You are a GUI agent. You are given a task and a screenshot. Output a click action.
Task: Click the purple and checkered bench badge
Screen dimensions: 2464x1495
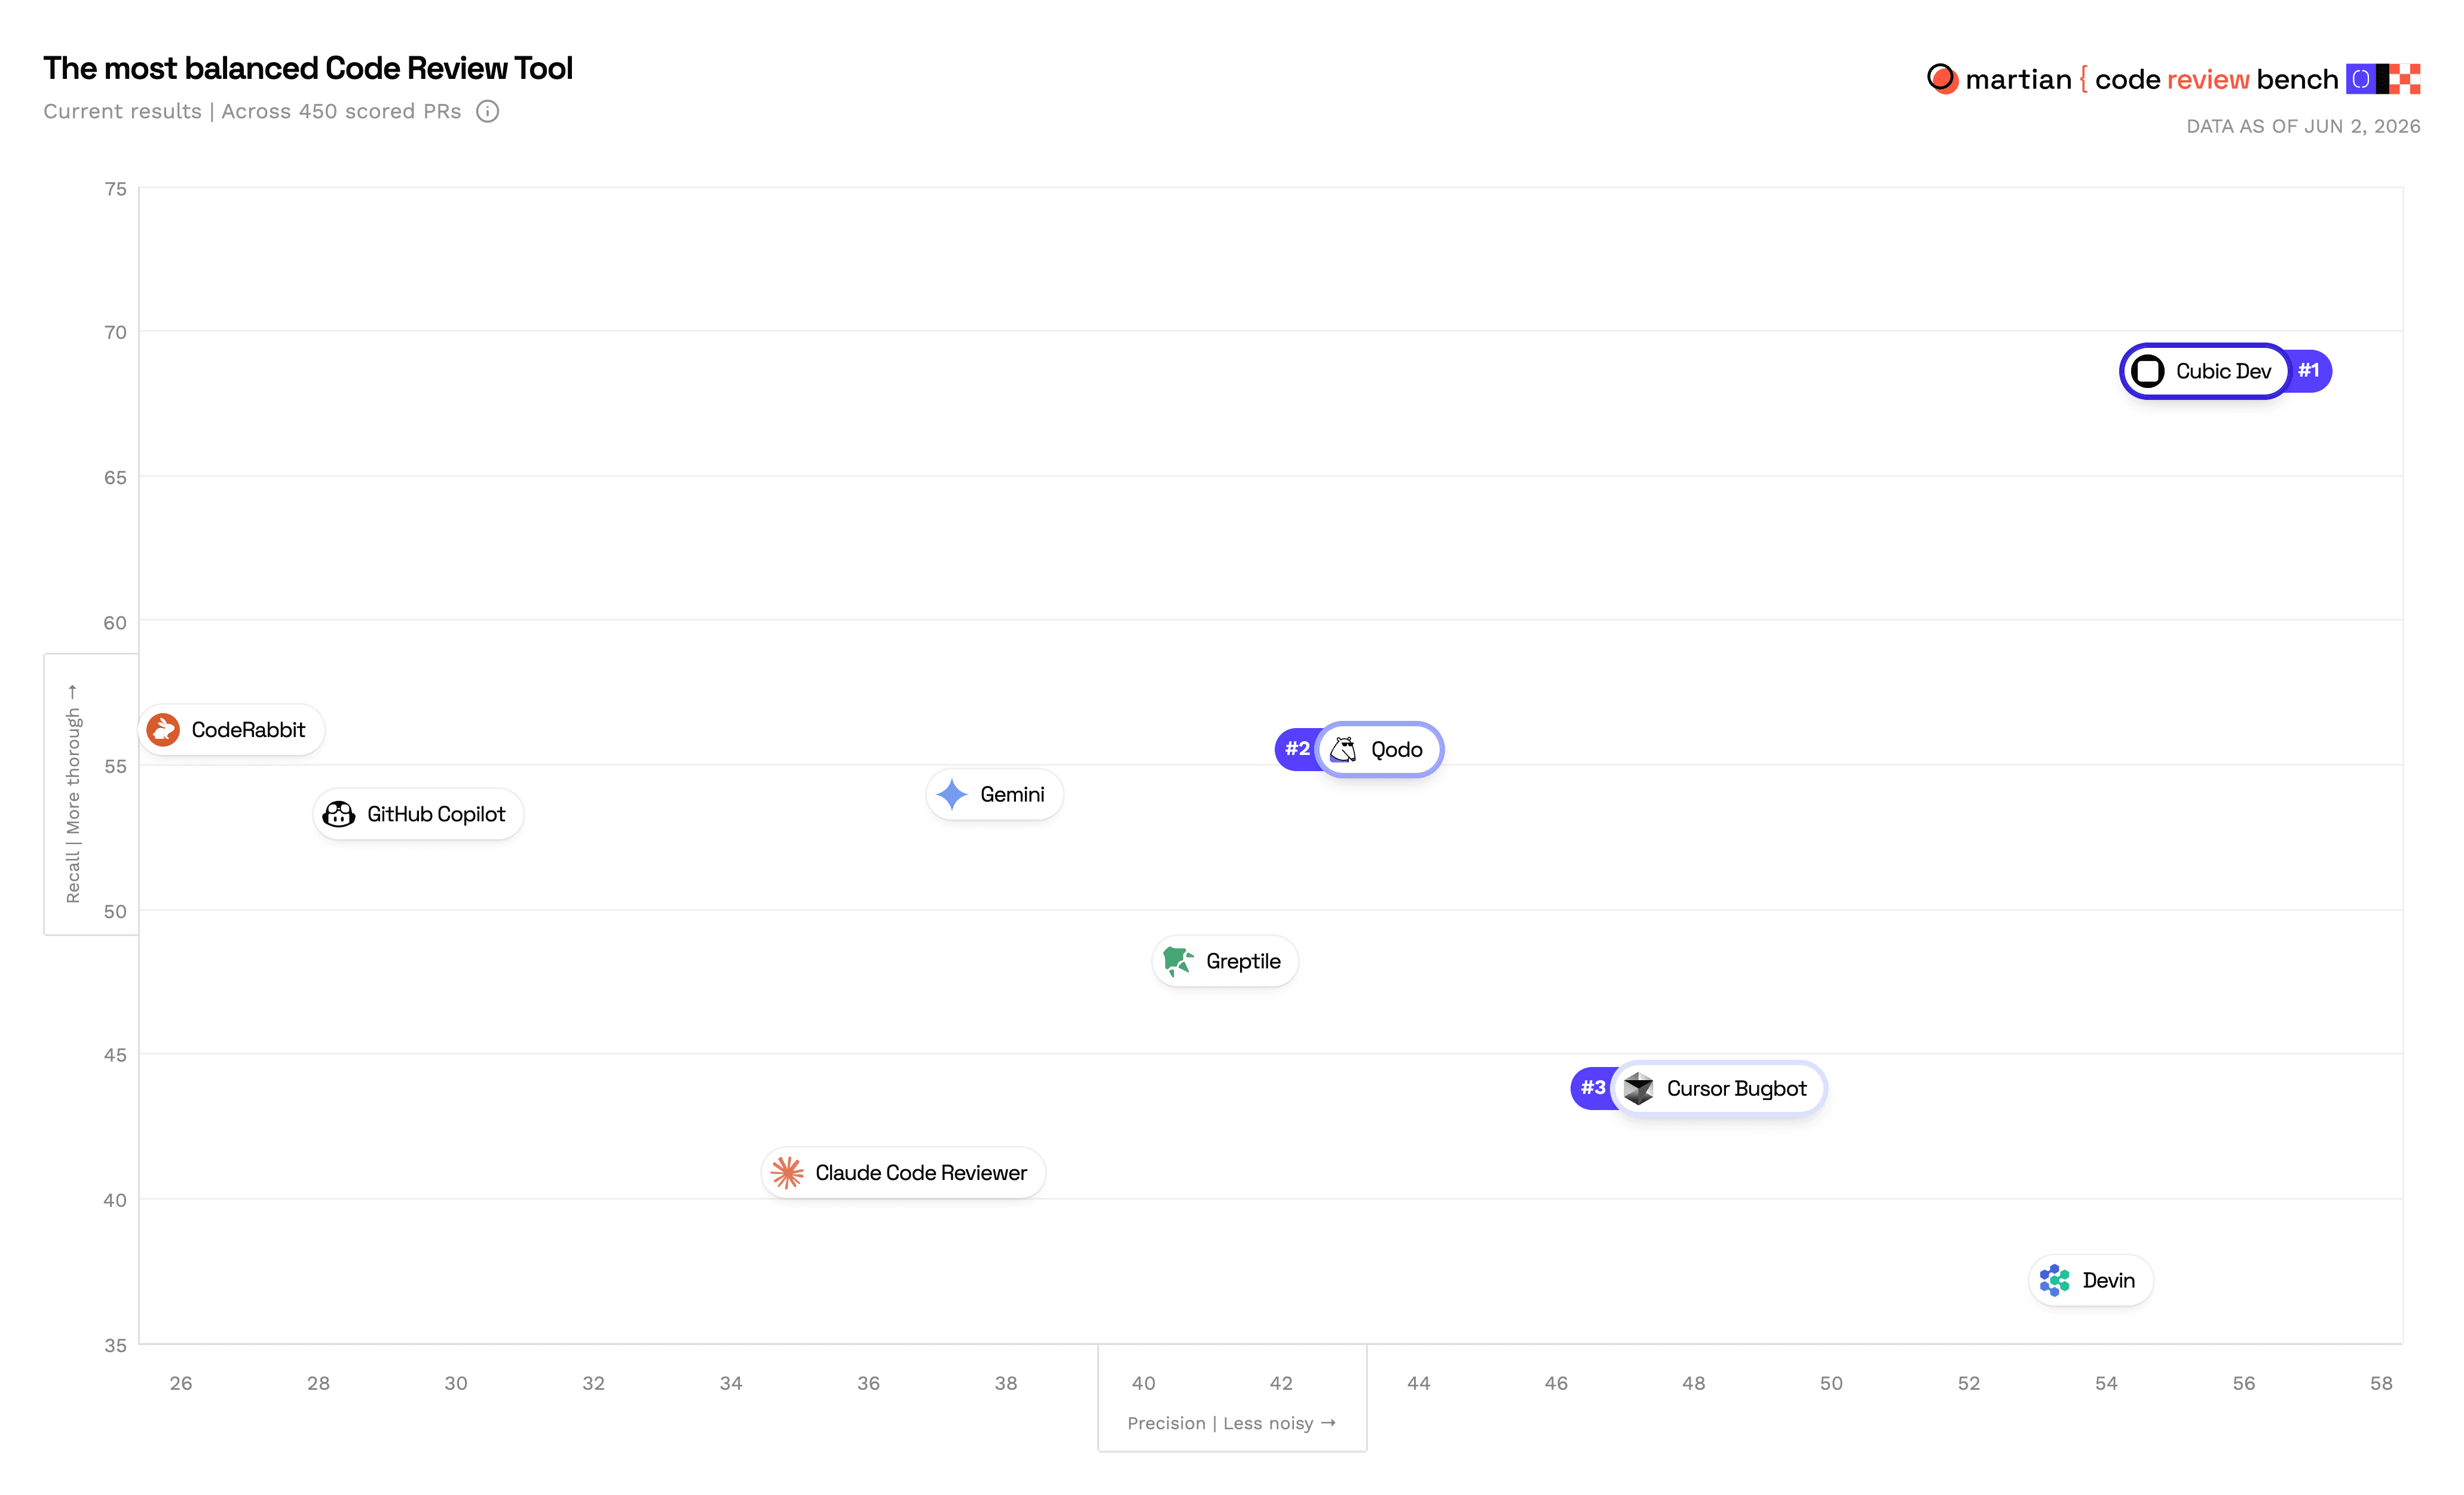click(x=2383, y=79)
